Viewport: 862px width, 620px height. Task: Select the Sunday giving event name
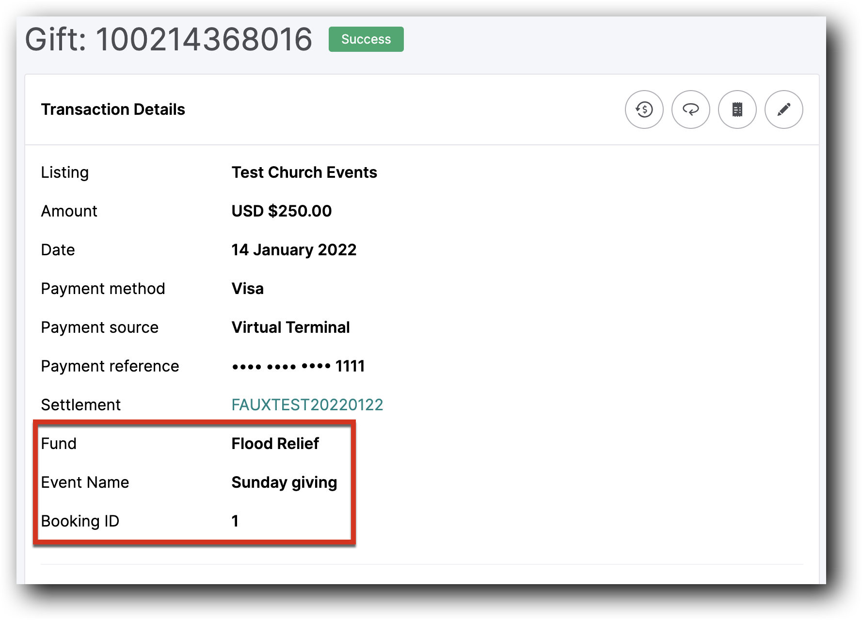284,482
